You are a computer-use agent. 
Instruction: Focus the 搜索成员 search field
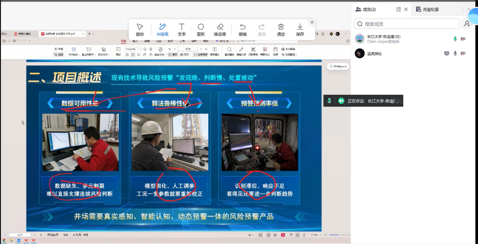pyautogui.click(x=407, y=24)
